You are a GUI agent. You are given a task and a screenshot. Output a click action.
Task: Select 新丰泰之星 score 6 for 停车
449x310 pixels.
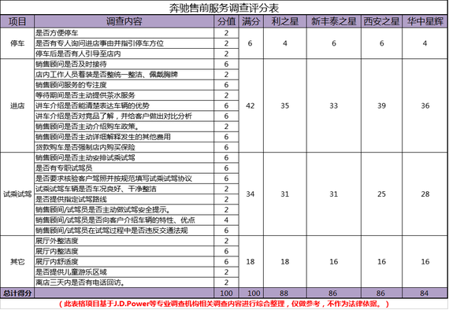point(334,43)
